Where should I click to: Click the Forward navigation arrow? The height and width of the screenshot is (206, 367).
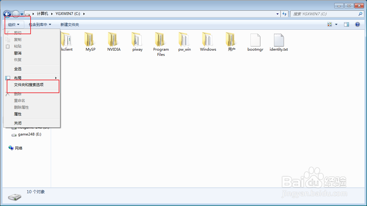pyautogui.click(x=16, y=14)
